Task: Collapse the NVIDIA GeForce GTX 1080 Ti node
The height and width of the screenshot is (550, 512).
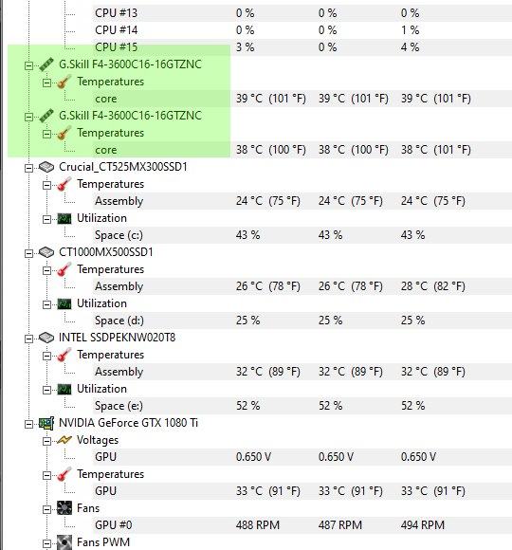Action: [x=28, y=424]
